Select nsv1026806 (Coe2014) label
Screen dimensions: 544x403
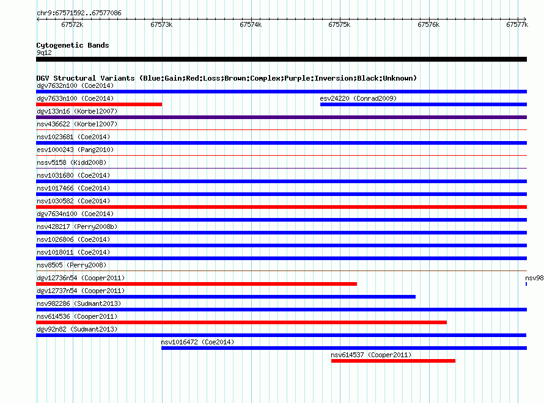pos(73,239)
